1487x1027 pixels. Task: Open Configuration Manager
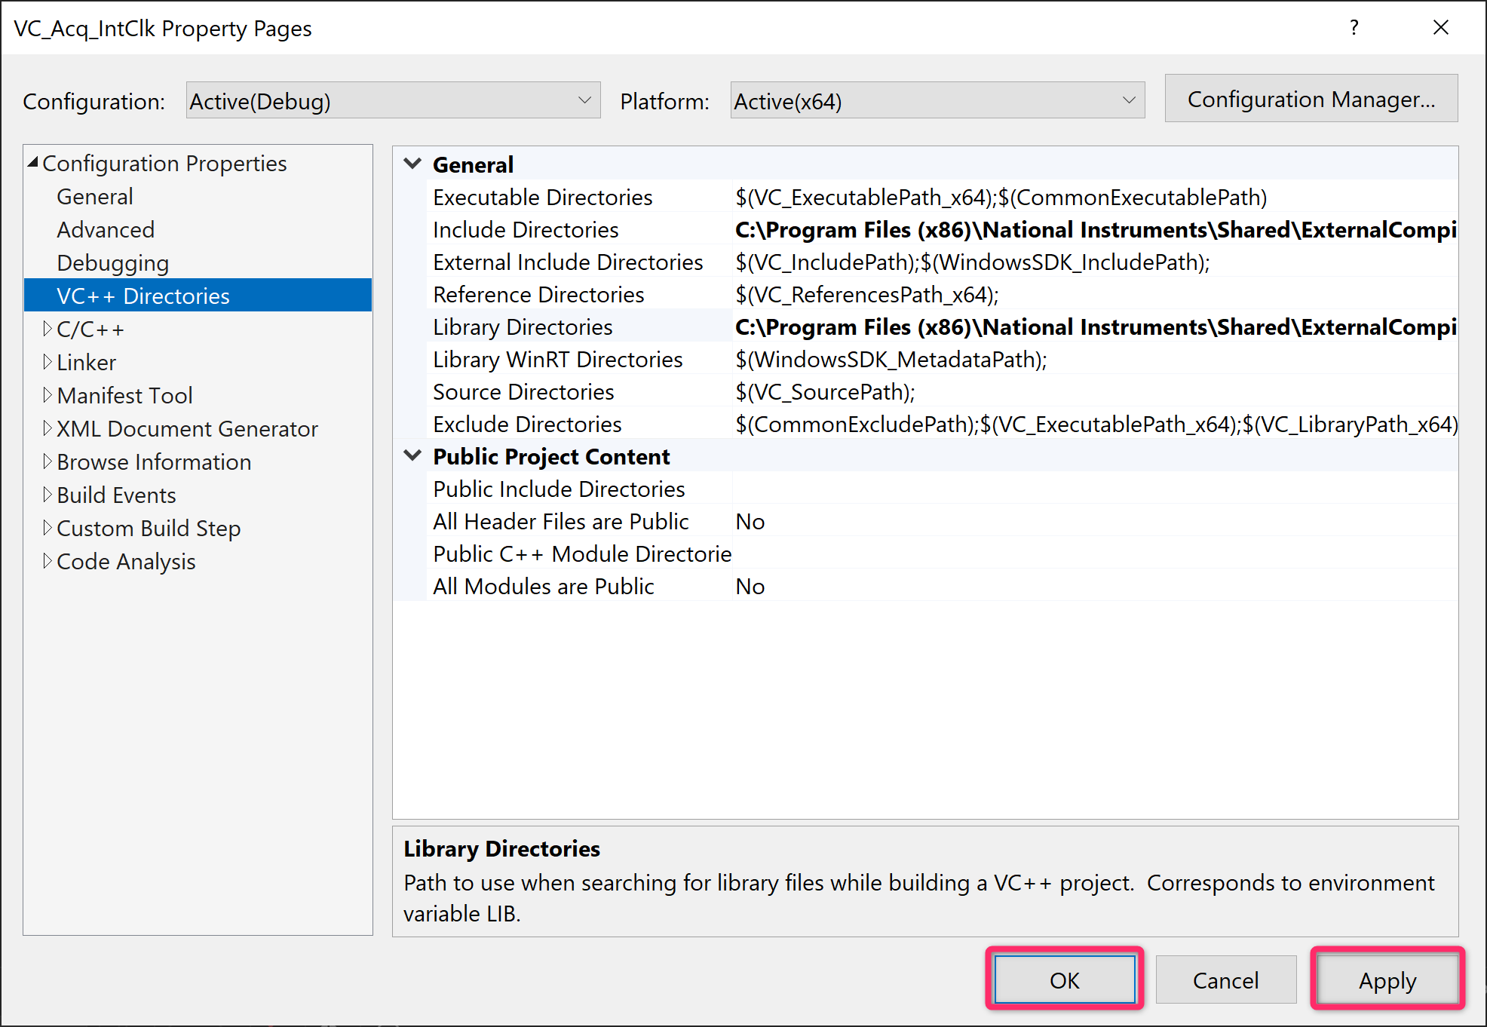1311,99
